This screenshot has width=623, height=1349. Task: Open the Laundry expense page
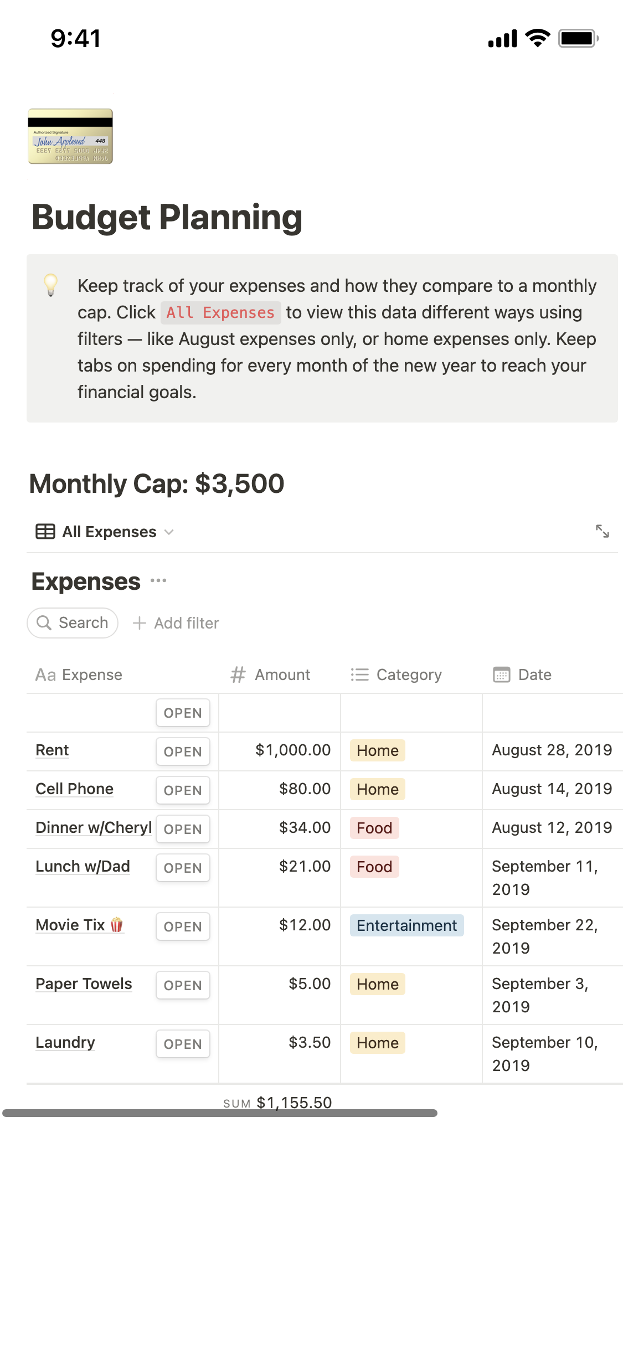click(x=183, y=1044)
